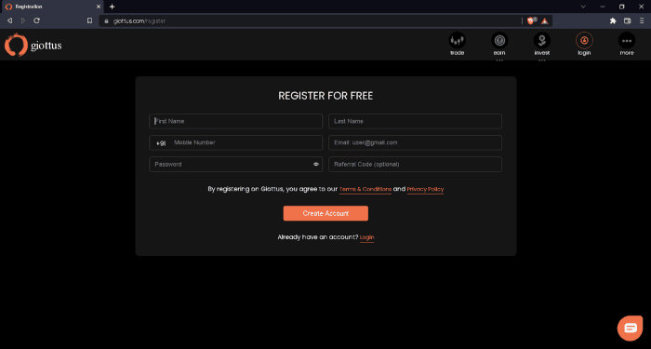The width and height of the screenshot is (651, 349).
Task: Go to login via header icon
Action: (x=584, y=40)
